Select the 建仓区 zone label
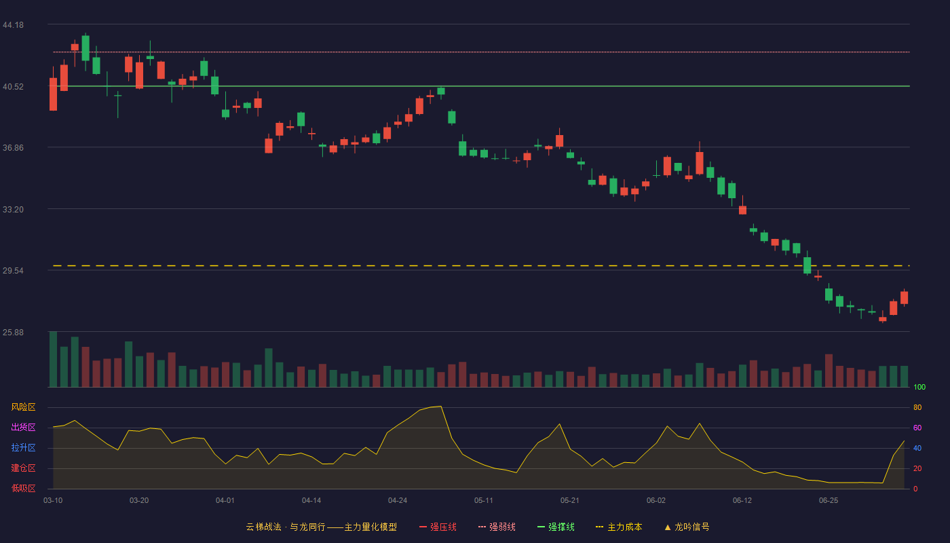 coord(23,468)
